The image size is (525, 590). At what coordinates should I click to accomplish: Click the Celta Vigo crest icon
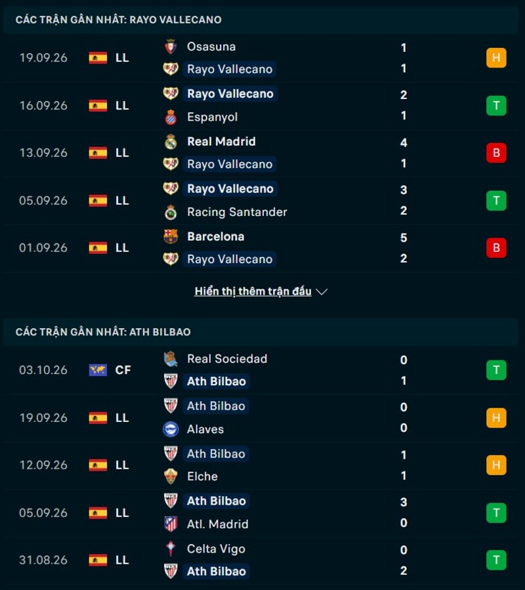171,549
